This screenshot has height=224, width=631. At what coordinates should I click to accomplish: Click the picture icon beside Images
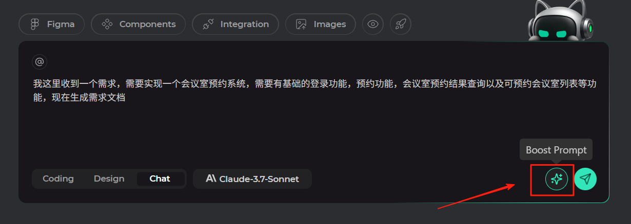click(x=301, y=24)
